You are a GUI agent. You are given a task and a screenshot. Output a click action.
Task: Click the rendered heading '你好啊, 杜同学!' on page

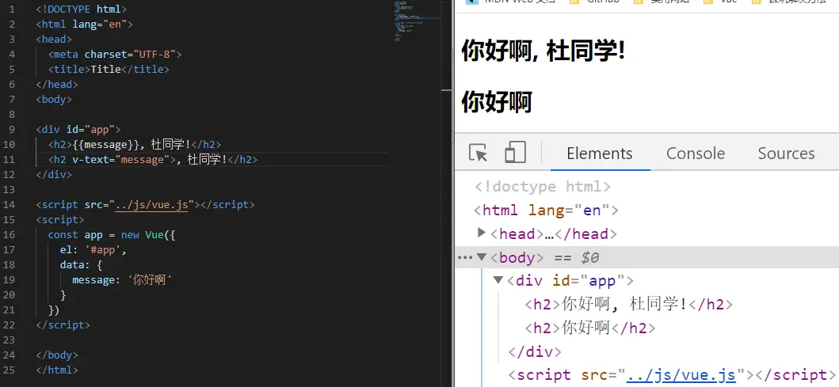543,52
